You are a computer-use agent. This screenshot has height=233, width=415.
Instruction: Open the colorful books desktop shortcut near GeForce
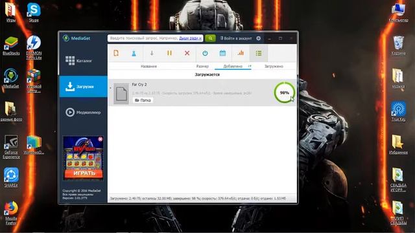[x=34, y=145]
